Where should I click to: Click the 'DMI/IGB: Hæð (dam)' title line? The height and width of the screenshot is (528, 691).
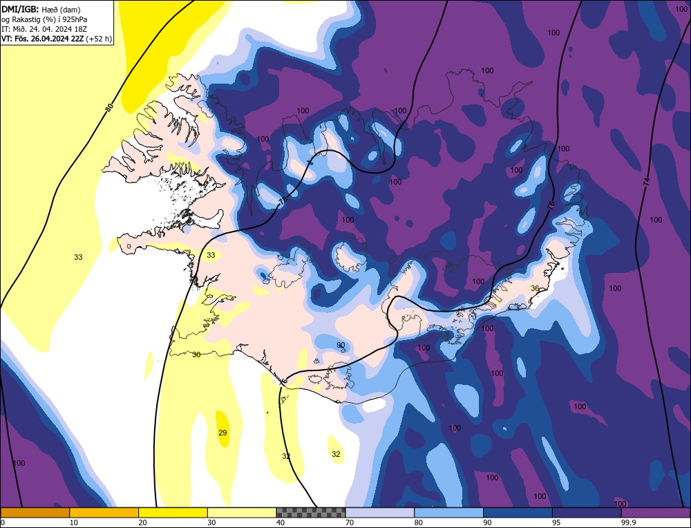[x=41, y=9]
